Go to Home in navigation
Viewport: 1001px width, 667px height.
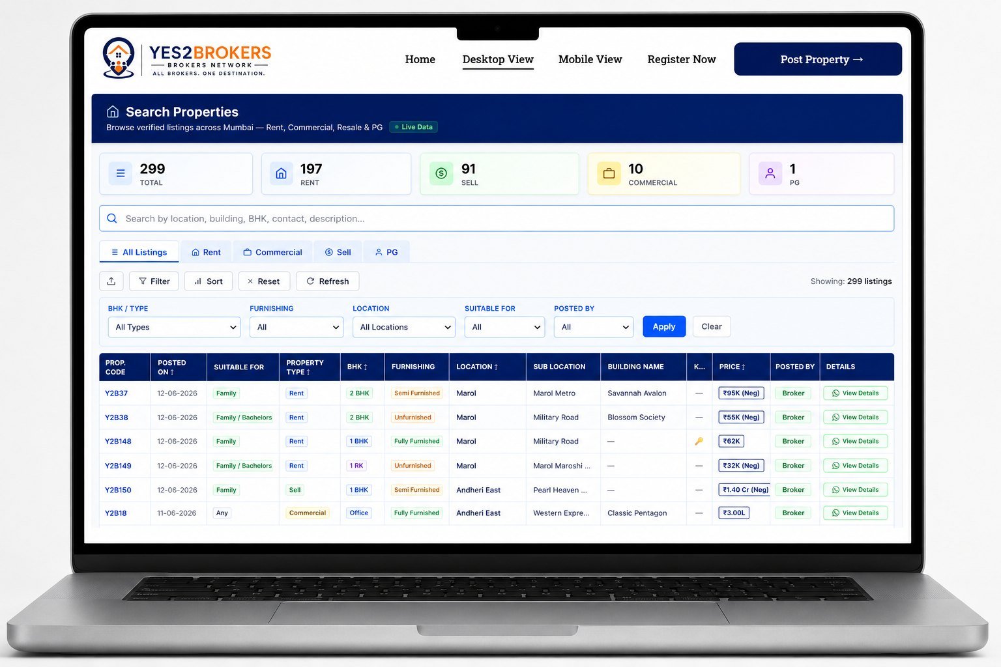click(x=420, y=59)
